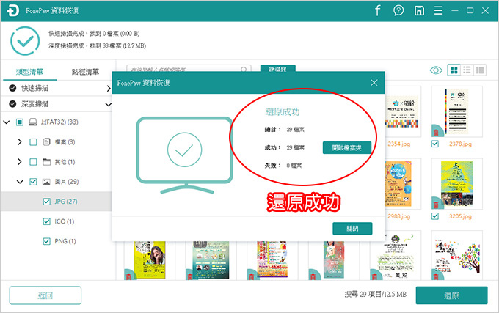This screenshot has height=313, width=499.
Task: Click the documents 檔案 (3) file icon
Action: click(46, 141)
